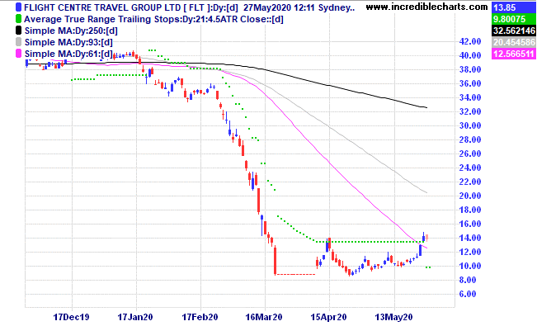Click the black 250-day MA legend marker
The width and height of the screenshot is (537, 326).
pos(18,31)
